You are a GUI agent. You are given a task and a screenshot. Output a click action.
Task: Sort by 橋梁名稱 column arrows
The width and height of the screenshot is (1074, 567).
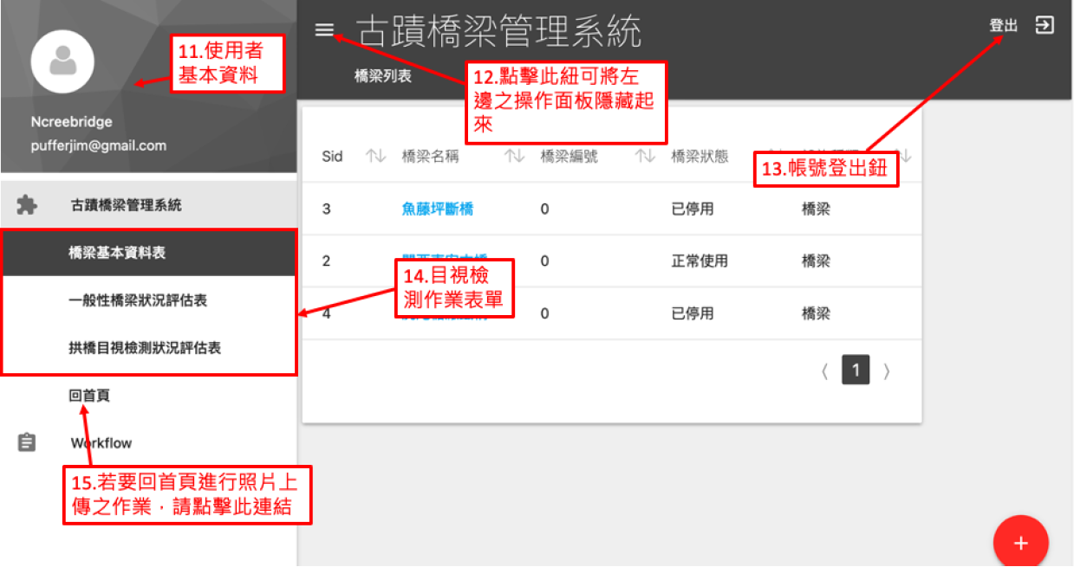click(515, 157)
